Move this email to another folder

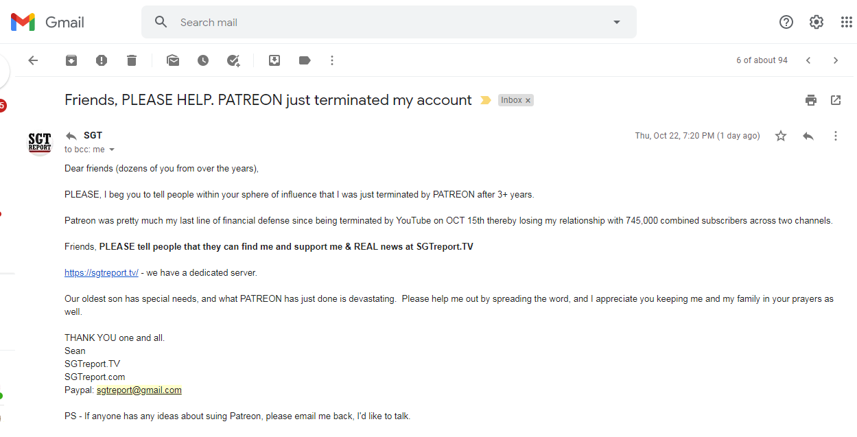(274, 60)
